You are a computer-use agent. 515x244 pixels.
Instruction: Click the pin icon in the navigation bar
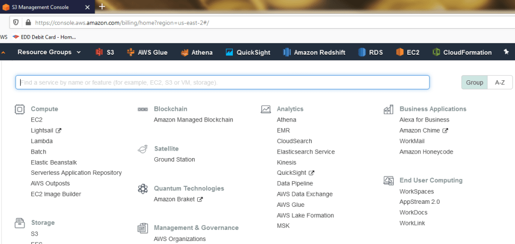[506, 52]
